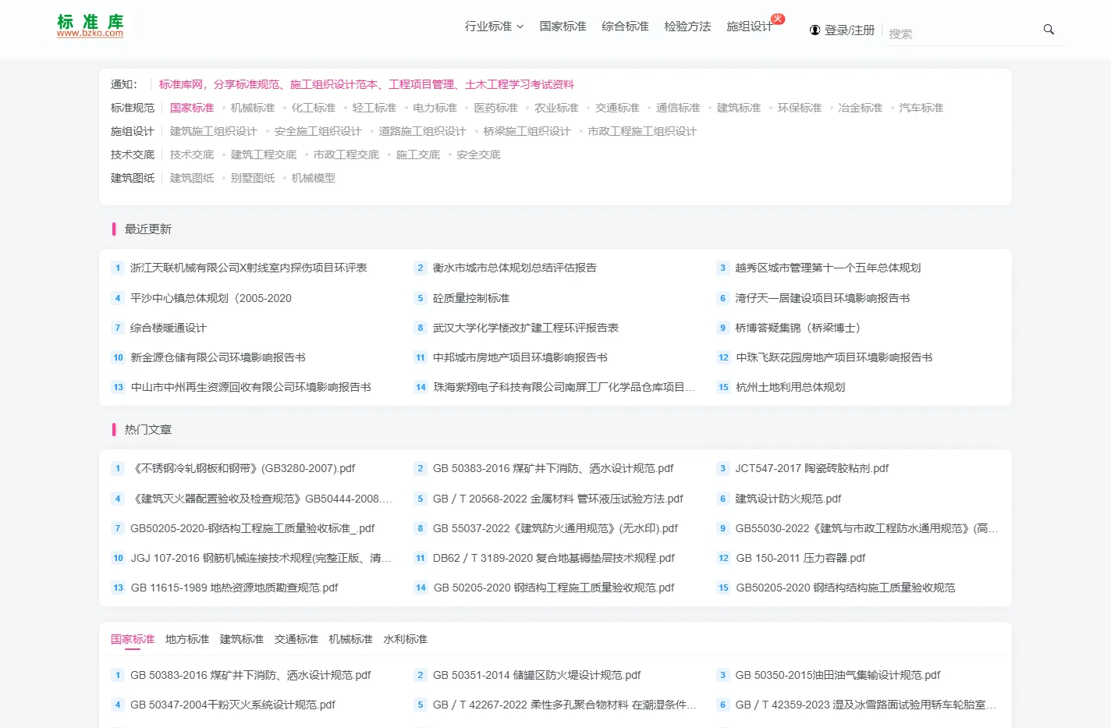This screenshot has width=1111, height=728.
Task: Open the 施组设计 nav item
Action: [749, 27]
